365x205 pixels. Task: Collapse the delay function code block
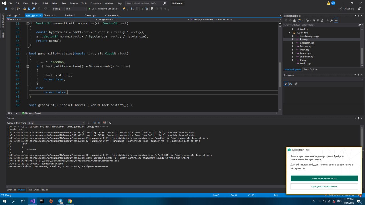coord(27,54)
